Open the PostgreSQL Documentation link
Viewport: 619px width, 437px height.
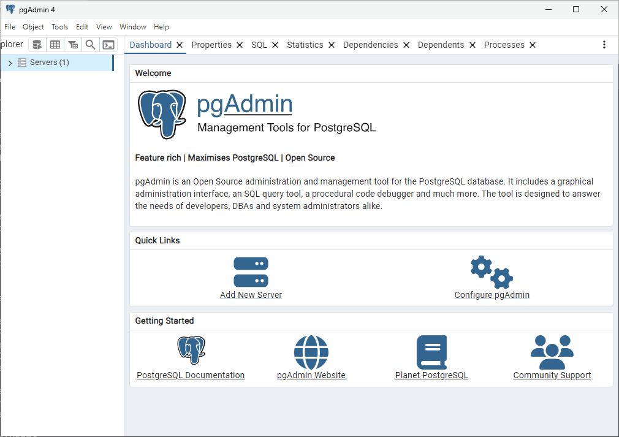tap(191, 375)
